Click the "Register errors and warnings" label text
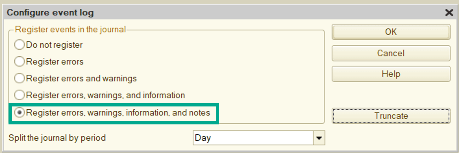This screenshot has height=153, width=459. coord(81,78)
